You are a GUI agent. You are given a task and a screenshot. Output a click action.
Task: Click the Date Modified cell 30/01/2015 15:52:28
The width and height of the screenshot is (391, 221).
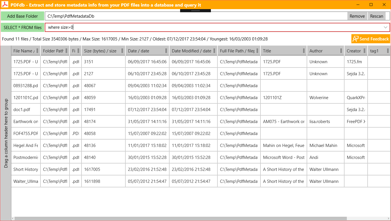pos(193,157)
